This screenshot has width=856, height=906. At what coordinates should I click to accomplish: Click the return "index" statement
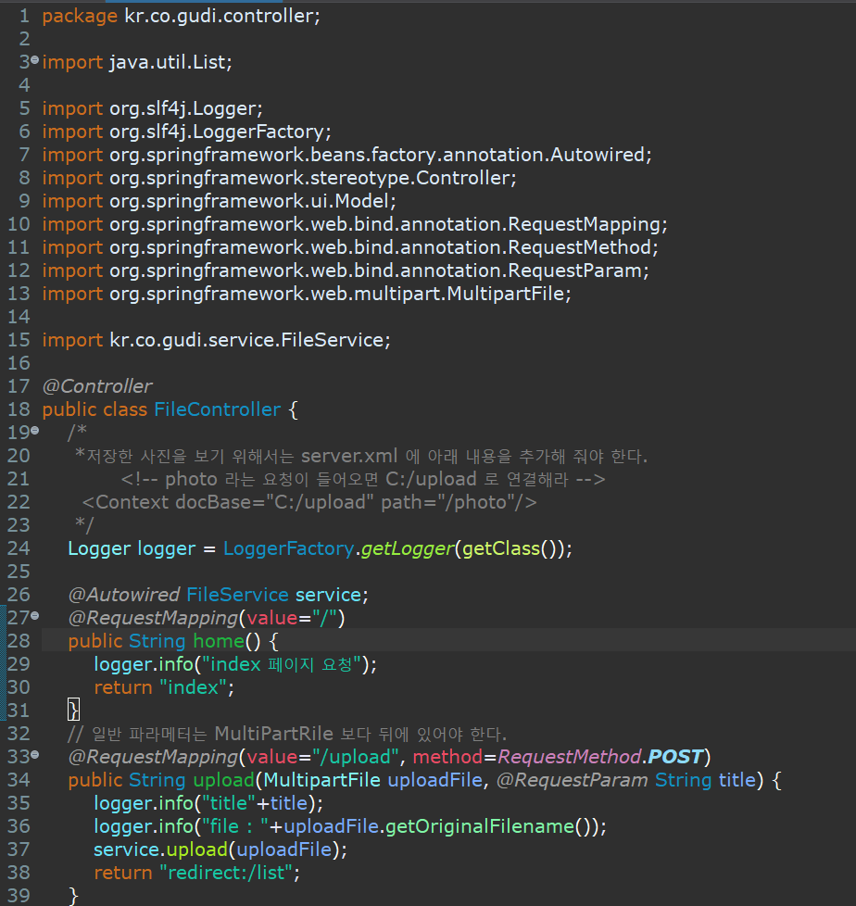[x=164, y=687]
